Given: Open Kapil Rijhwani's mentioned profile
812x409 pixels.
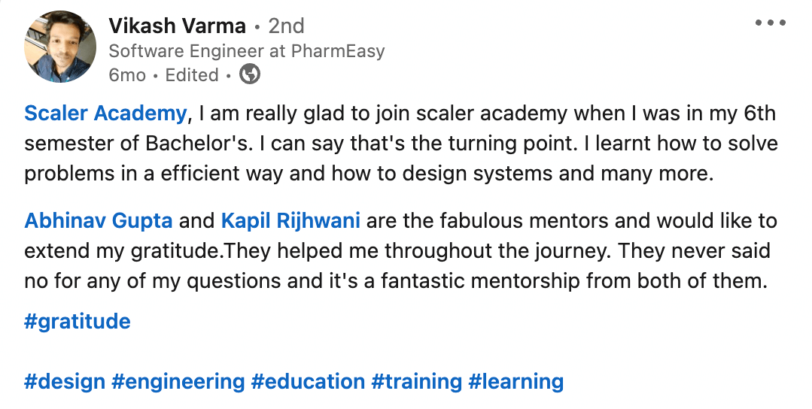Looking at the screenshot, I should pos(290,222).
